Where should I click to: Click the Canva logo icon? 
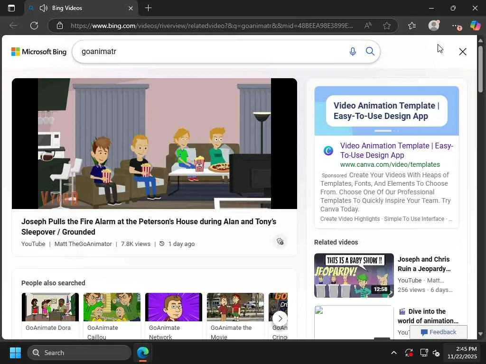pos(328,150)
